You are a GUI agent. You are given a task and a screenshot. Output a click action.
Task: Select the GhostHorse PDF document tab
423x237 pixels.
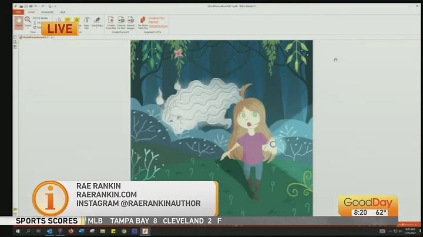pos(35,38)
